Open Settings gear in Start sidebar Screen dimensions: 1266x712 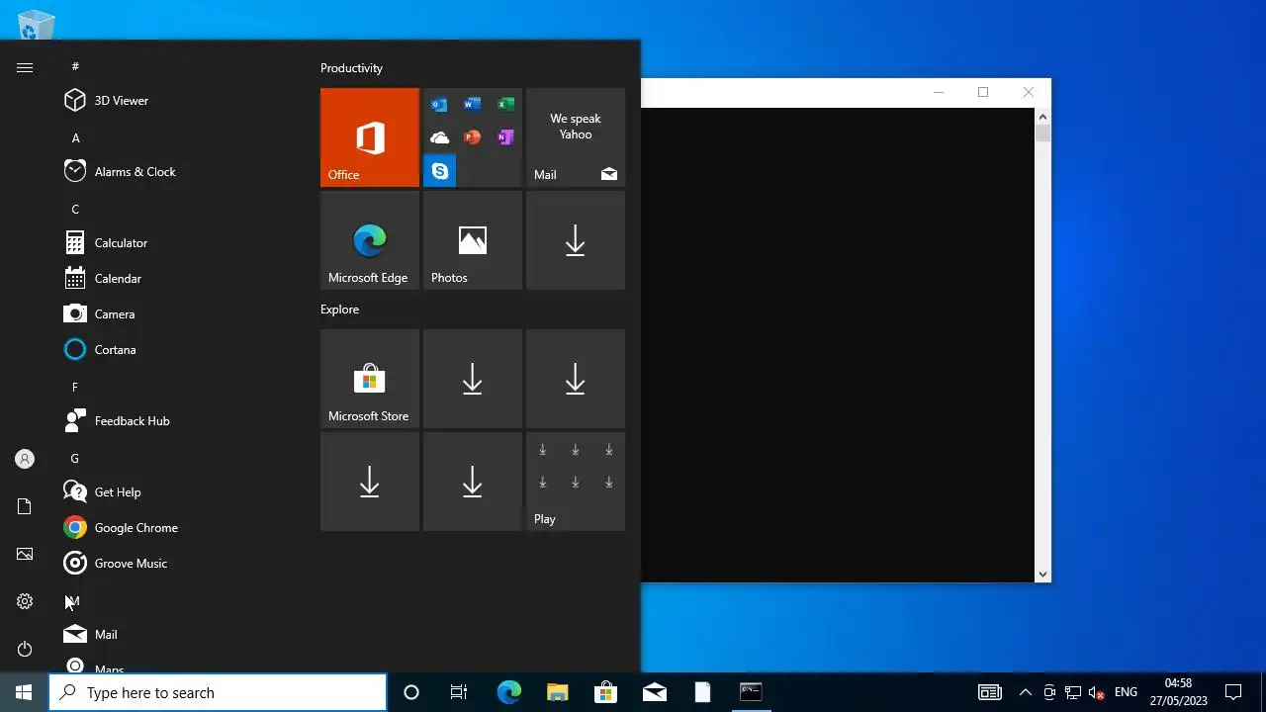point(25,601)
